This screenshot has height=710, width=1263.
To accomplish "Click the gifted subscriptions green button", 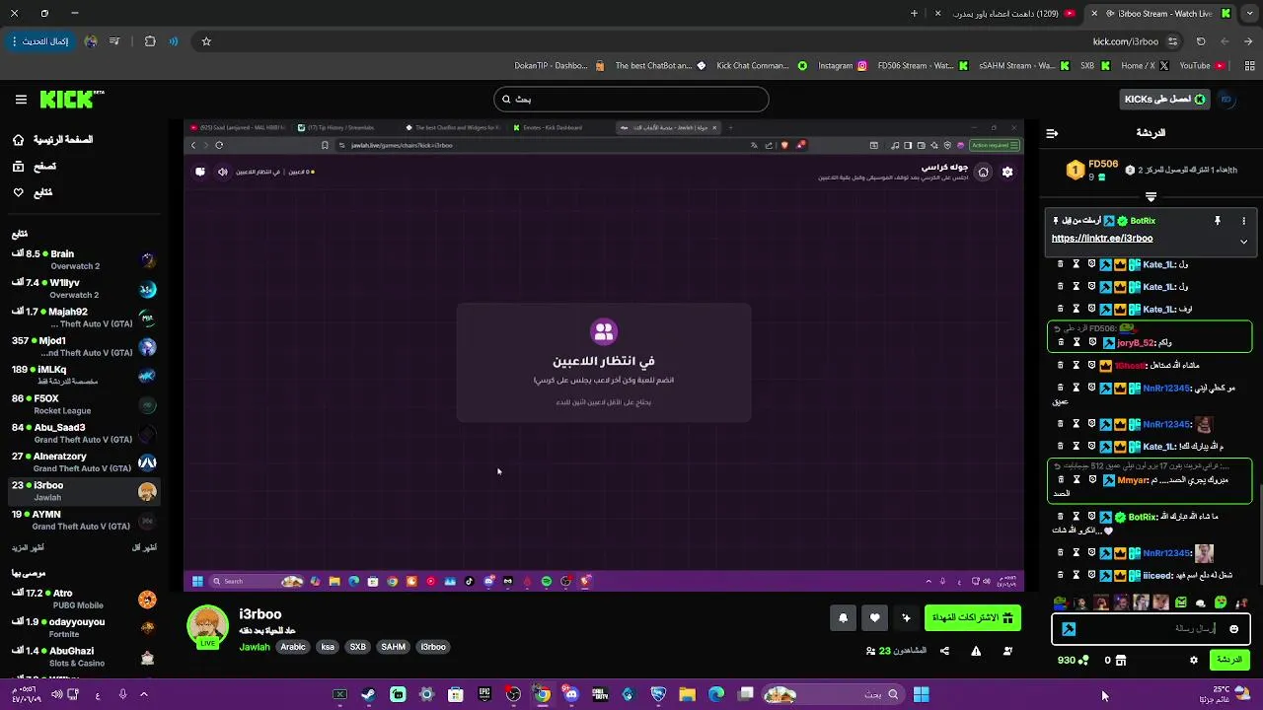I will point(972,618).
